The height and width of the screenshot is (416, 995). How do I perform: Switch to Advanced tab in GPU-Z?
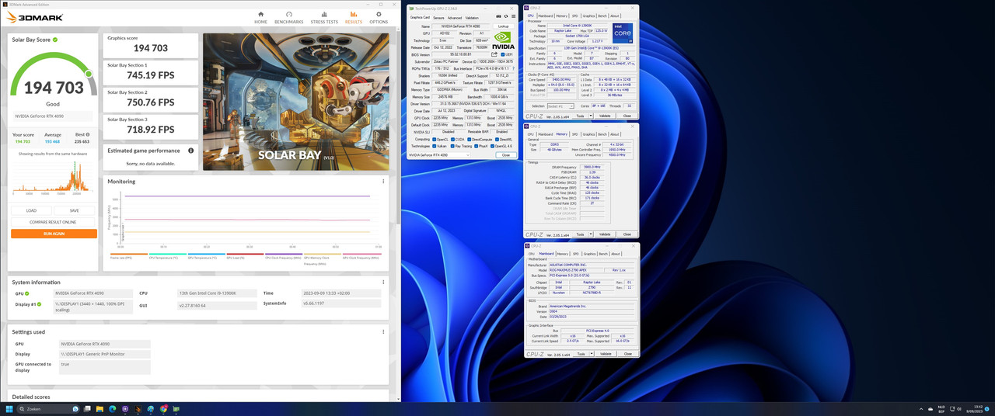[454, 18]
